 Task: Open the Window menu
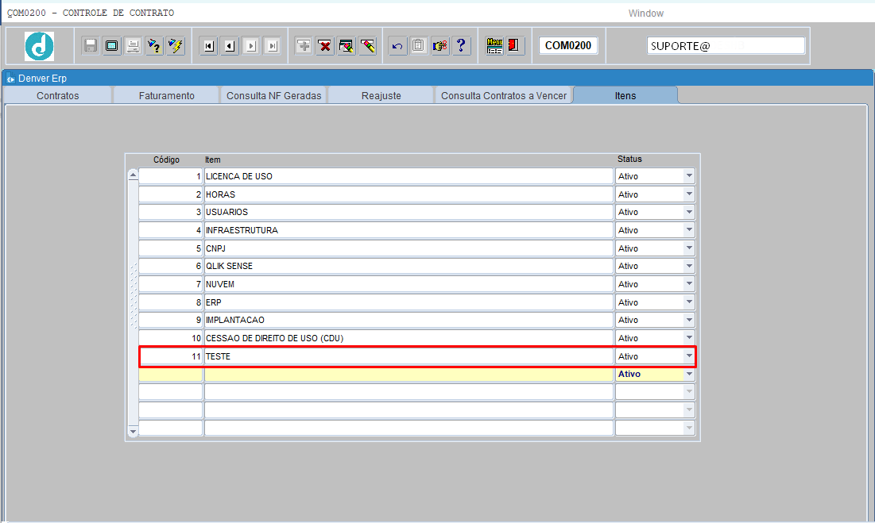click(x=645, y=13)
